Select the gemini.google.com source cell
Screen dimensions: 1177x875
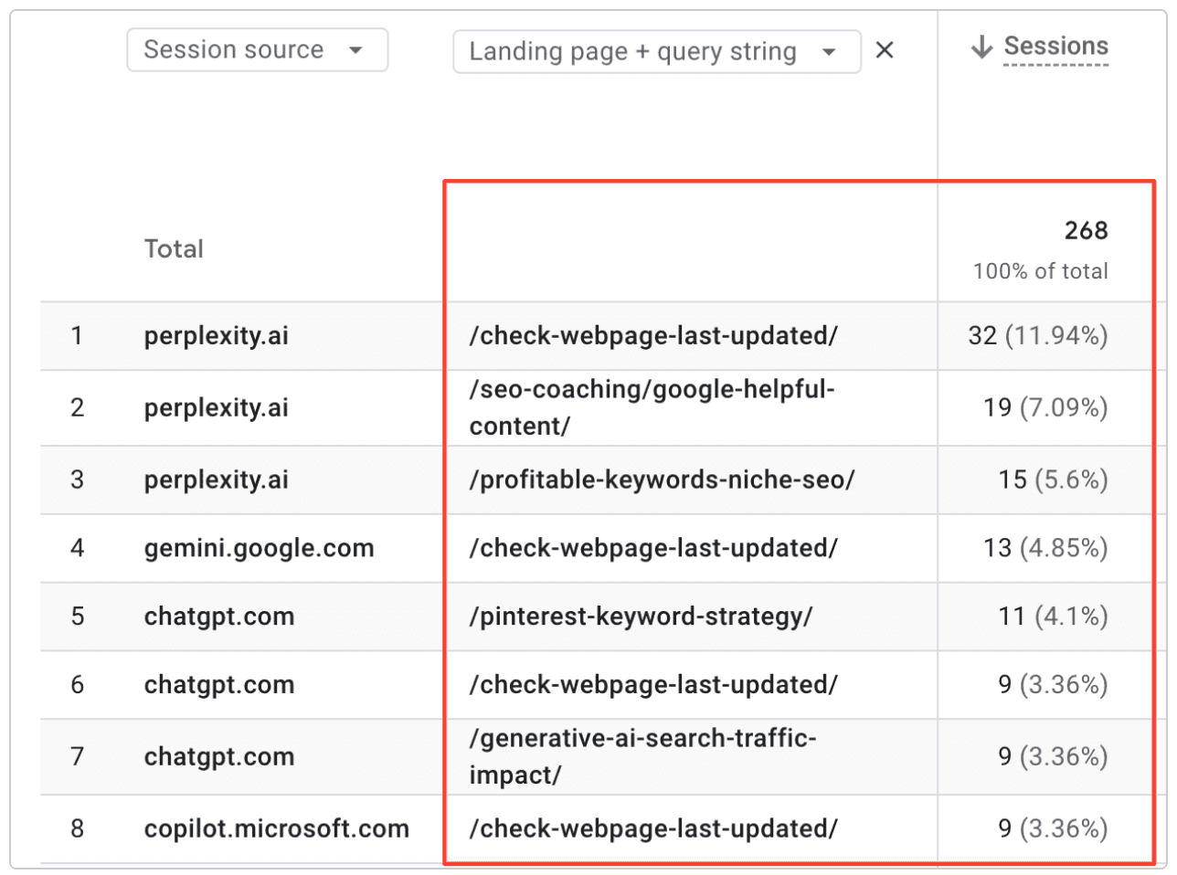click(259, 548)
